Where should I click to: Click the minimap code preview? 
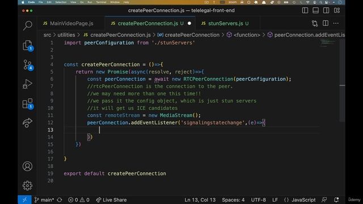(x=328, y=43)
